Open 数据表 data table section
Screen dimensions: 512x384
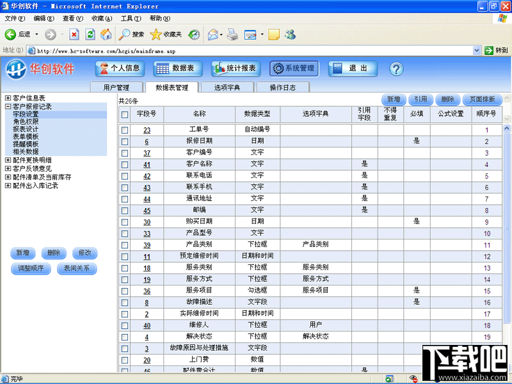click(178, 68)
